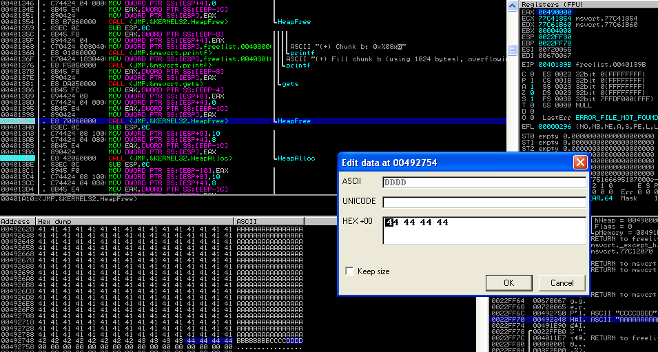Toggle the D flag value

(x=532, y=112)
